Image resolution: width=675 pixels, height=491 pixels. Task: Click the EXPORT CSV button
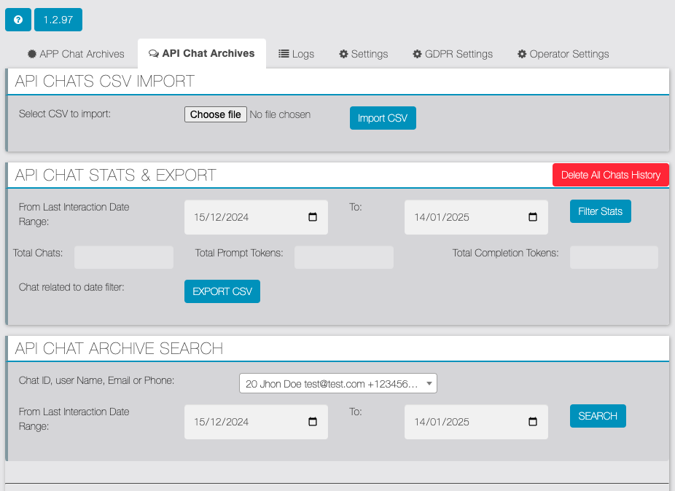[222, 291]
